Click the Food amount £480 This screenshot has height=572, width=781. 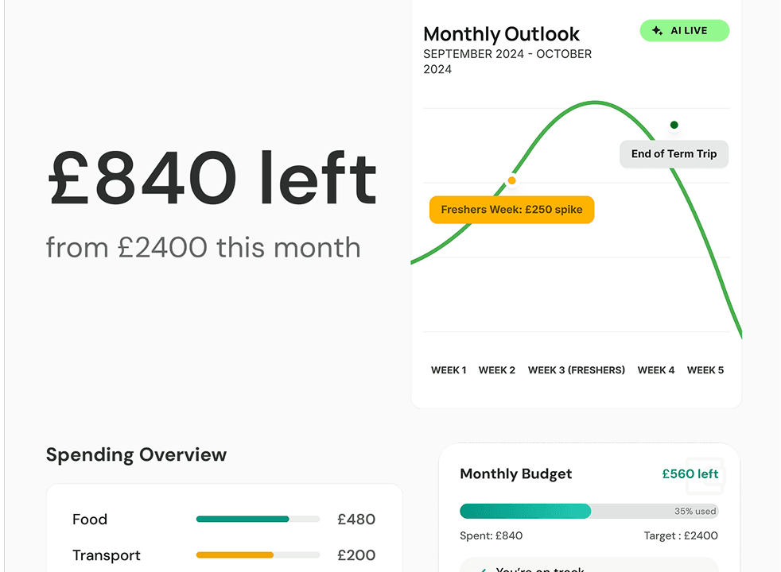pos(356,520)
